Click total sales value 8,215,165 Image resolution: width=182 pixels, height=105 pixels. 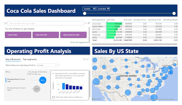click(x=118, y=40)
